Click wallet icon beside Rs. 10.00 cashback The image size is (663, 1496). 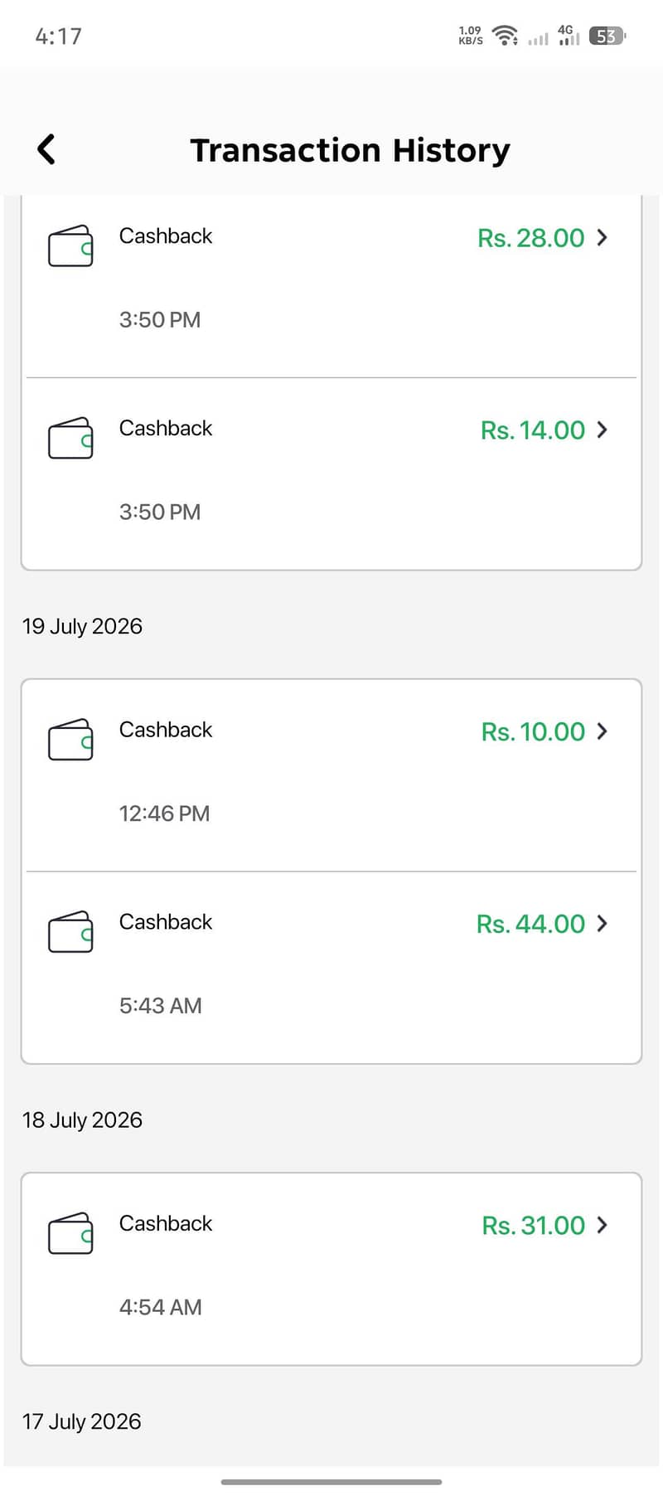point(70,740)
